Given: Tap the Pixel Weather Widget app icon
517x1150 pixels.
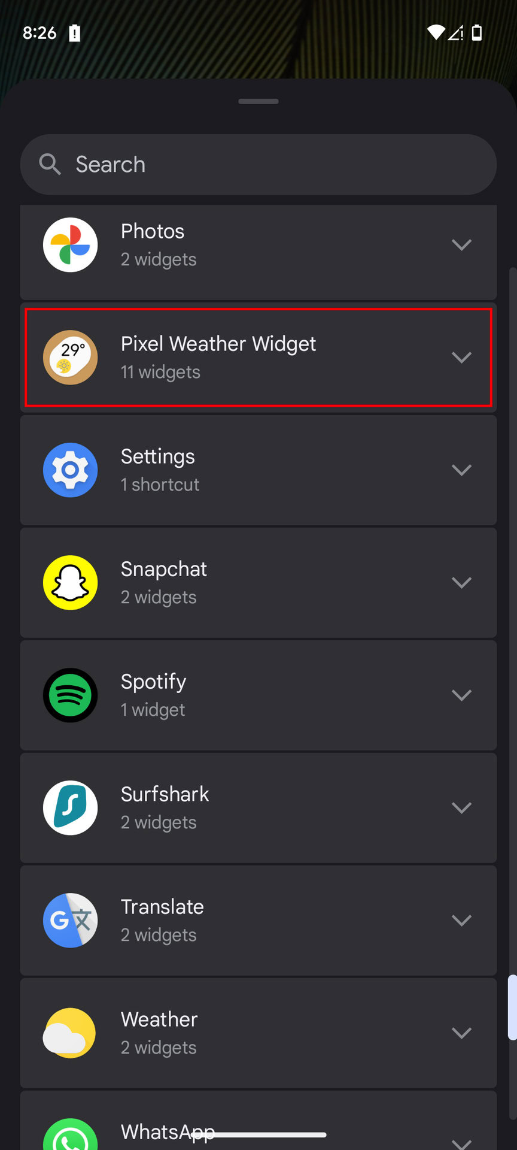Looking at the screenshot, I should (71, 358).
